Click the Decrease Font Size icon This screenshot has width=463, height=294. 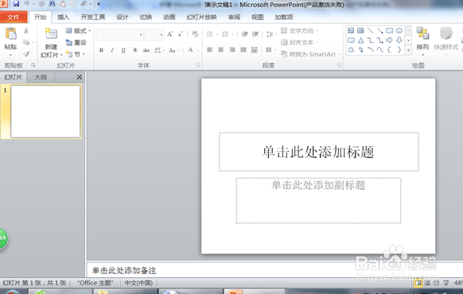coord(180,34)
